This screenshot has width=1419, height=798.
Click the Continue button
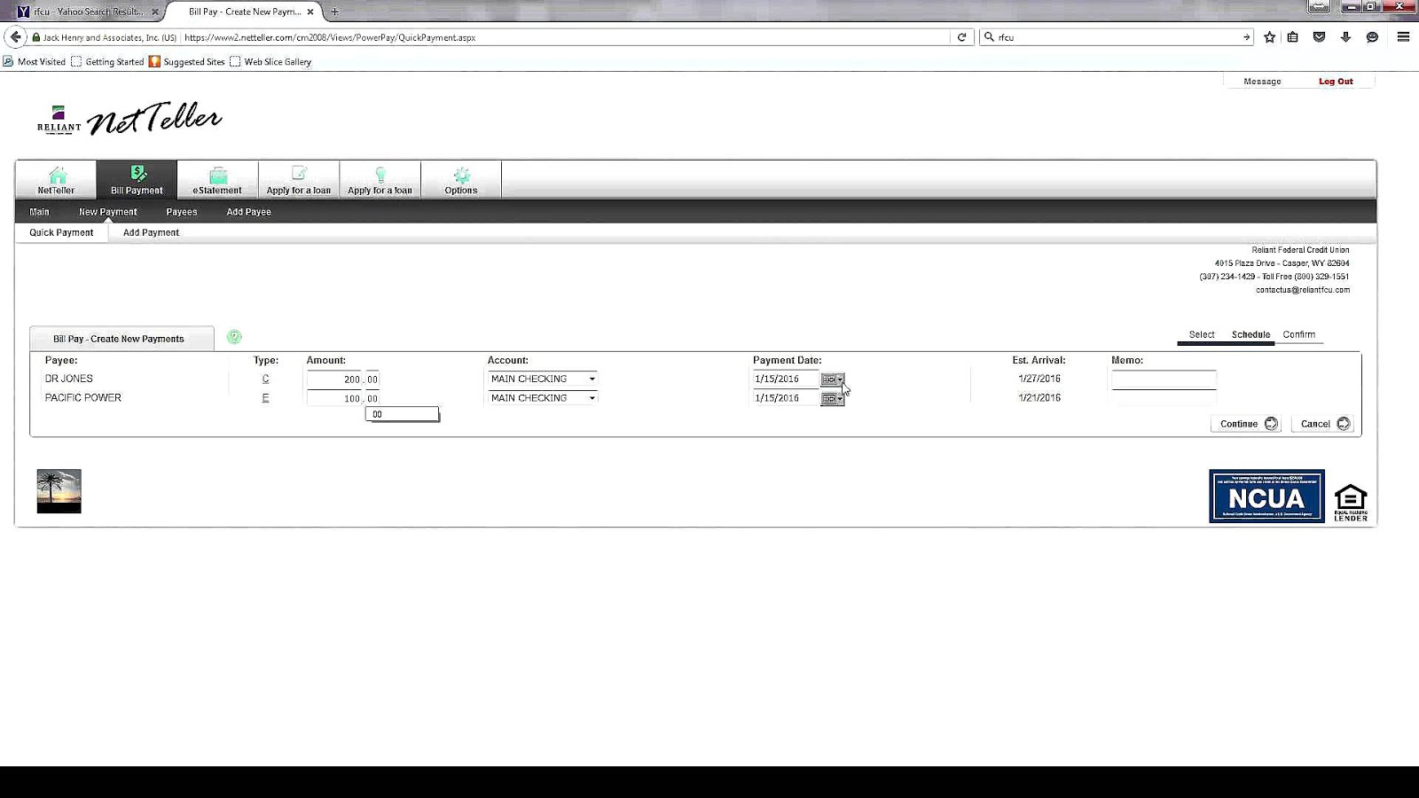coord(1245,423)
